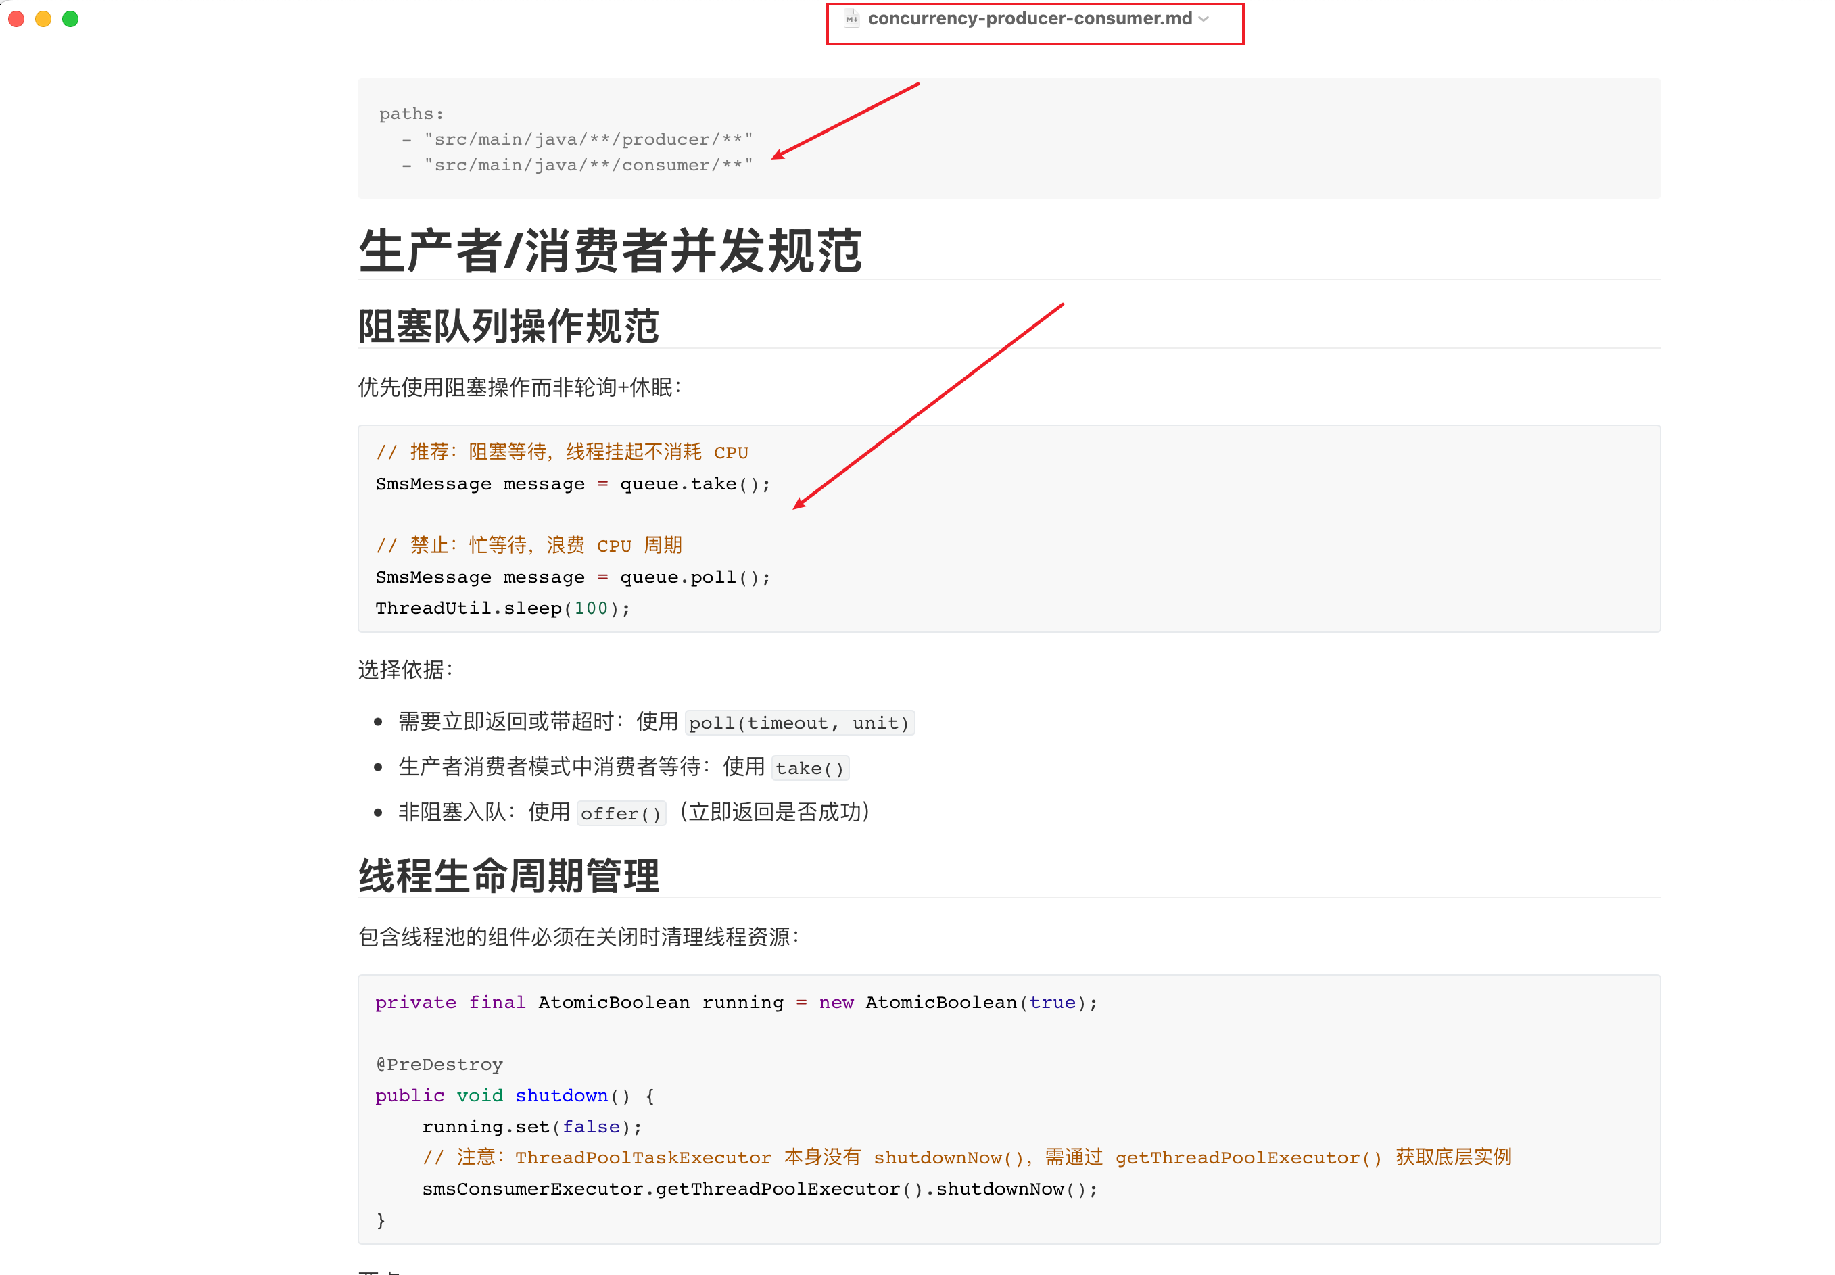Viewport: 1835px width, 1275px height.
Task: Click the paragraph 包含线程池的组件必须在关闭时清理线程资源
Action: pos(578,937)
